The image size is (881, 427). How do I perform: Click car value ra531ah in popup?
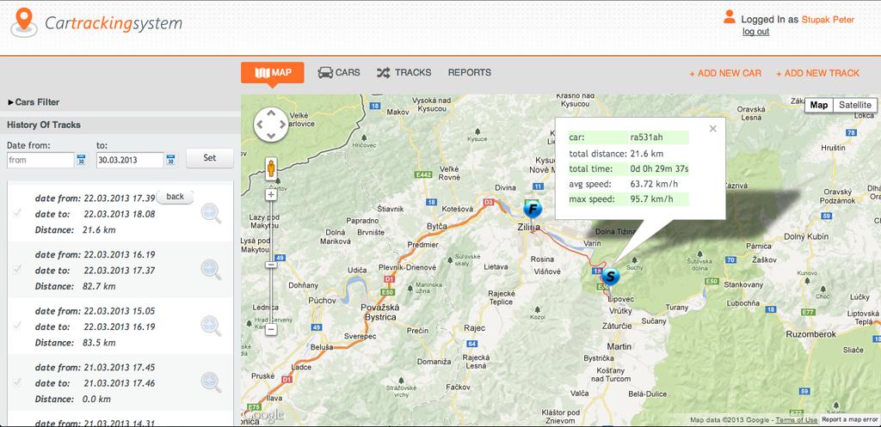click(x=645, y=138)
